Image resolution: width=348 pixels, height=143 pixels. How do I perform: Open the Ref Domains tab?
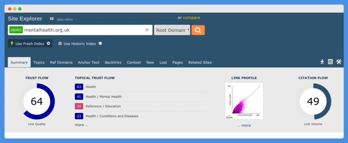point(61,62)
